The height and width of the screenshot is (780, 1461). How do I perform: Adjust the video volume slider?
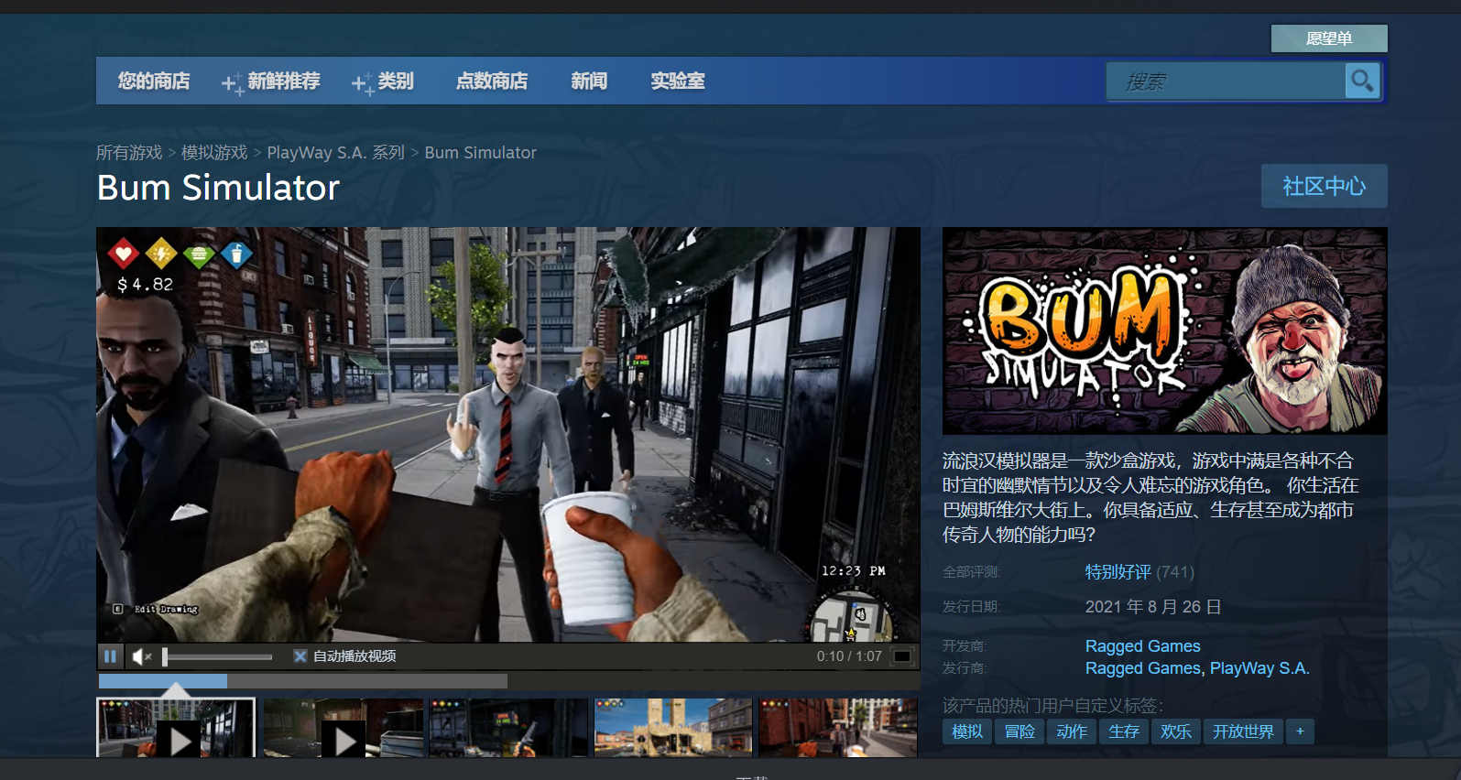(218, 656)
